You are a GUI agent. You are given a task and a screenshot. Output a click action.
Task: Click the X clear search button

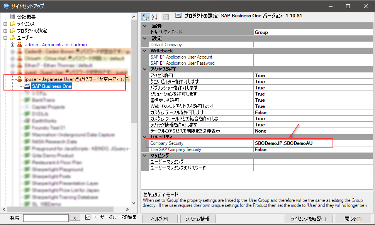point(75,218)
